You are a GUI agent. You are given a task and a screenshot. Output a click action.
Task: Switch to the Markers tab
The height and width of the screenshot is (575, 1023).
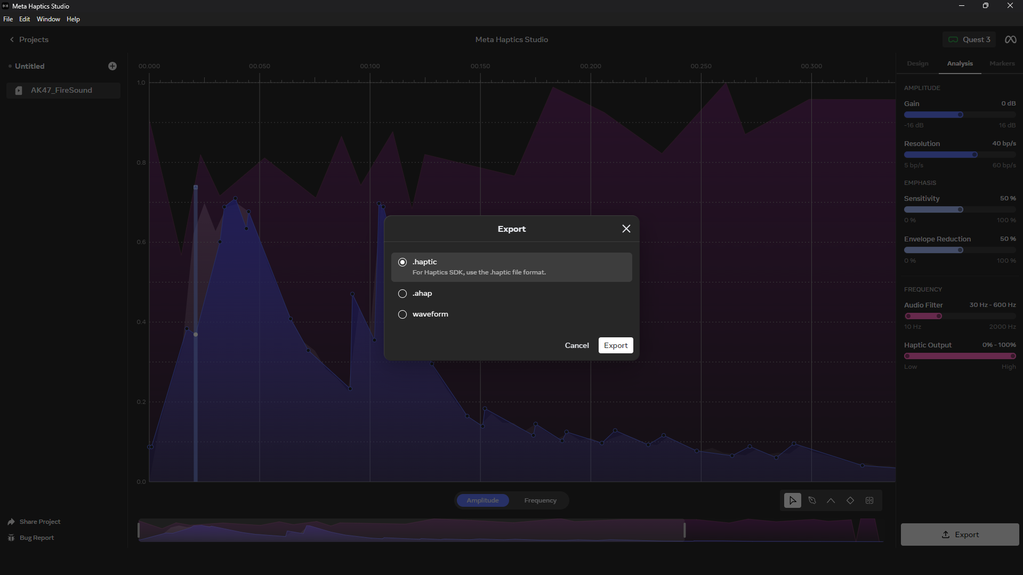click(x=1002, y=63)
